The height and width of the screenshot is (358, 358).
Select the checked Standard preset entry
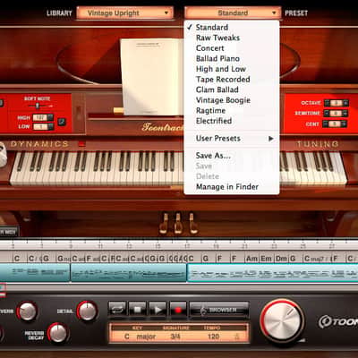[x=232, y=27]
